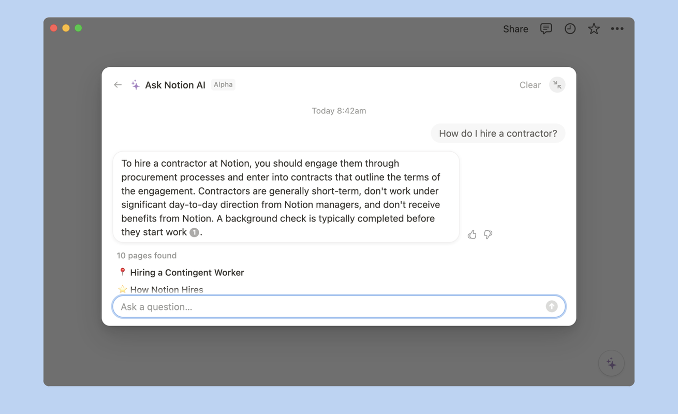The image size is (678, 414).
Task: Click the floating Notion AI sparkle button
Action: (611, 363)
